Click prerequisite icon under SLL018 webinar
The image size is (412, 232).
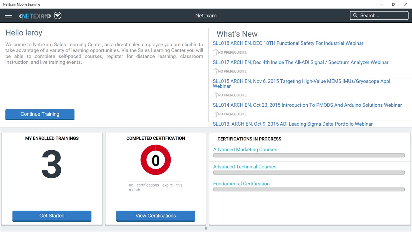coord(215,52)
